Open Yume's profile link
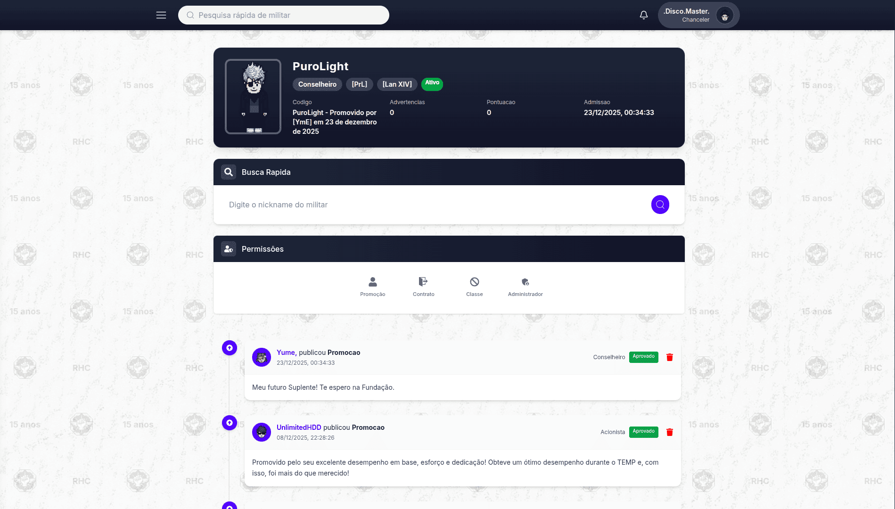Image resolution: width=895 pixels, height=509 pixels. (286, 353)
